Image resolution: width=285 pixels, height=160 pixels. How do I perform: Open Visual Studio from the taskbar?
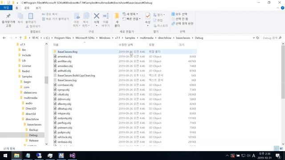(x=72, y=156)
